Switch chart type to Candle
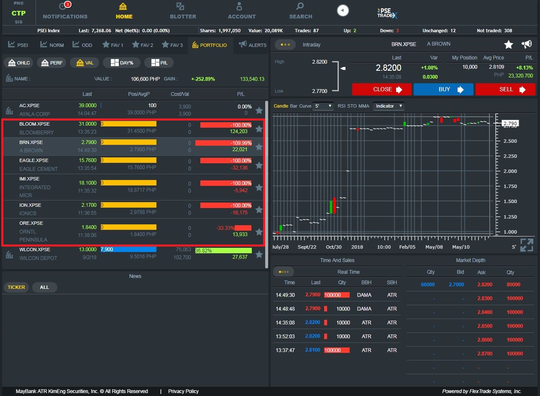 [x=281, y=106]
